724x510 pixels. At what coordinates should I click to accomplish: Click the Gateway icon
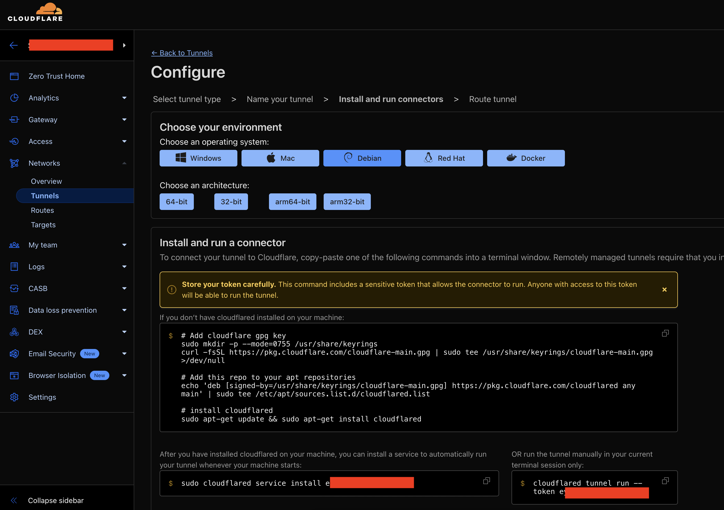14,120
